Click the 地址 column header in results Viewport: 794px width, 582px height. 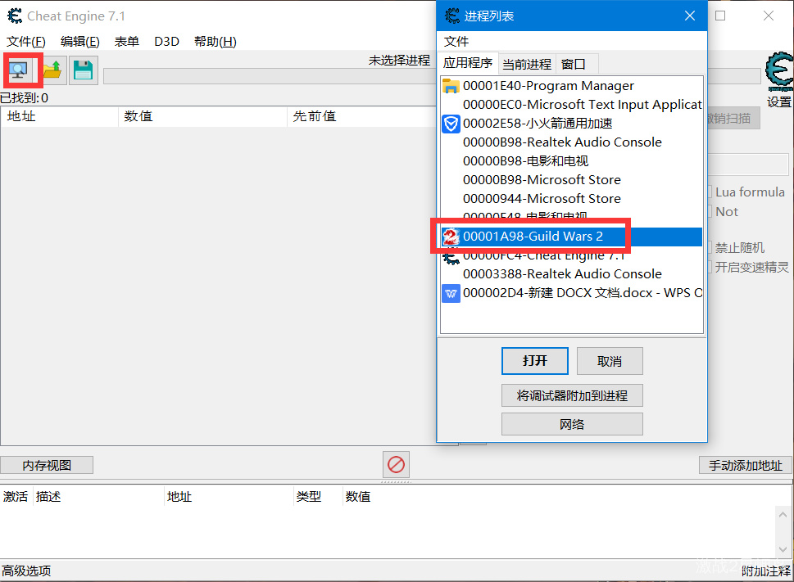[60, 116]
